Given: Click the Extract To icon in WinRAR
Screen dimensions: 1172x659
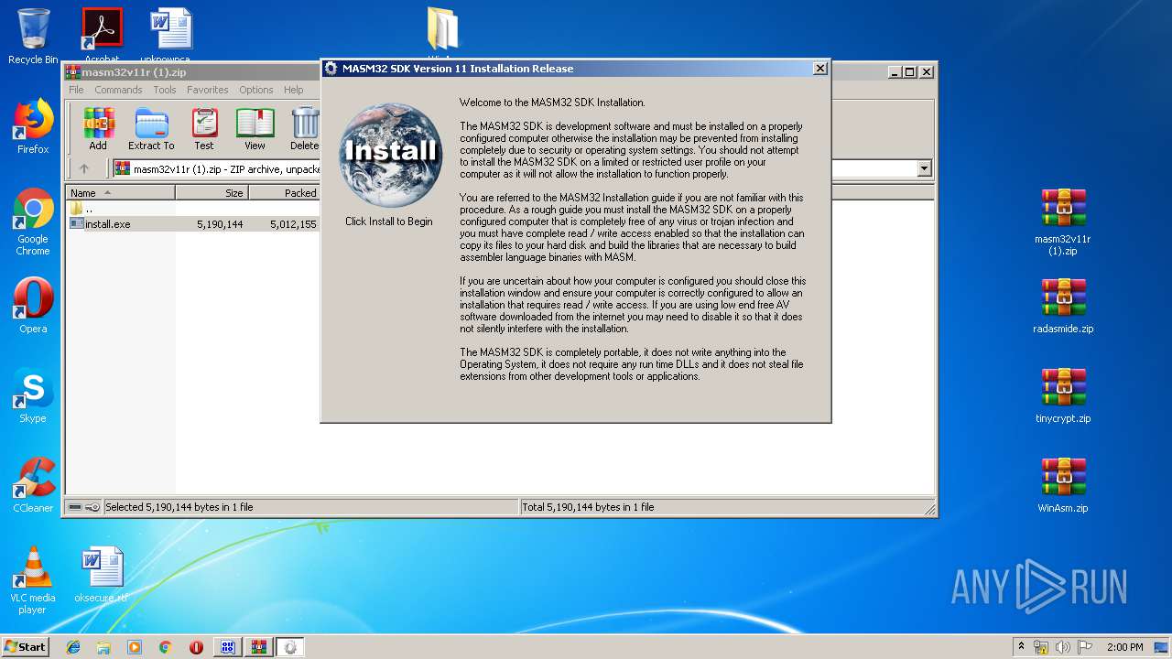Looking at the screenshot, I should pos(151,129).
